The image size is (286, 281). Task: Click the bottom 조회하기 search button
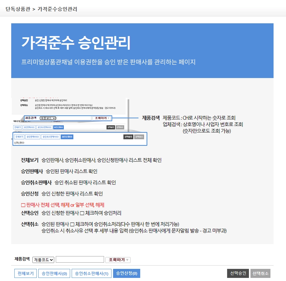point(118,260)
